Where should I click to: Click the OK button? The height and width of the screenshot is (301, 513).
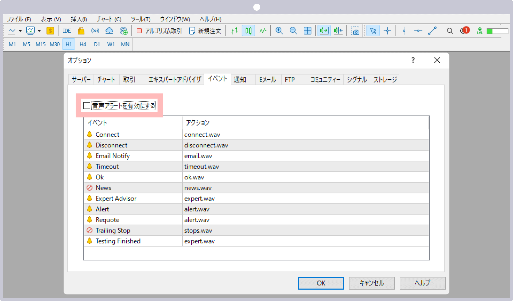tap(321, 283)
